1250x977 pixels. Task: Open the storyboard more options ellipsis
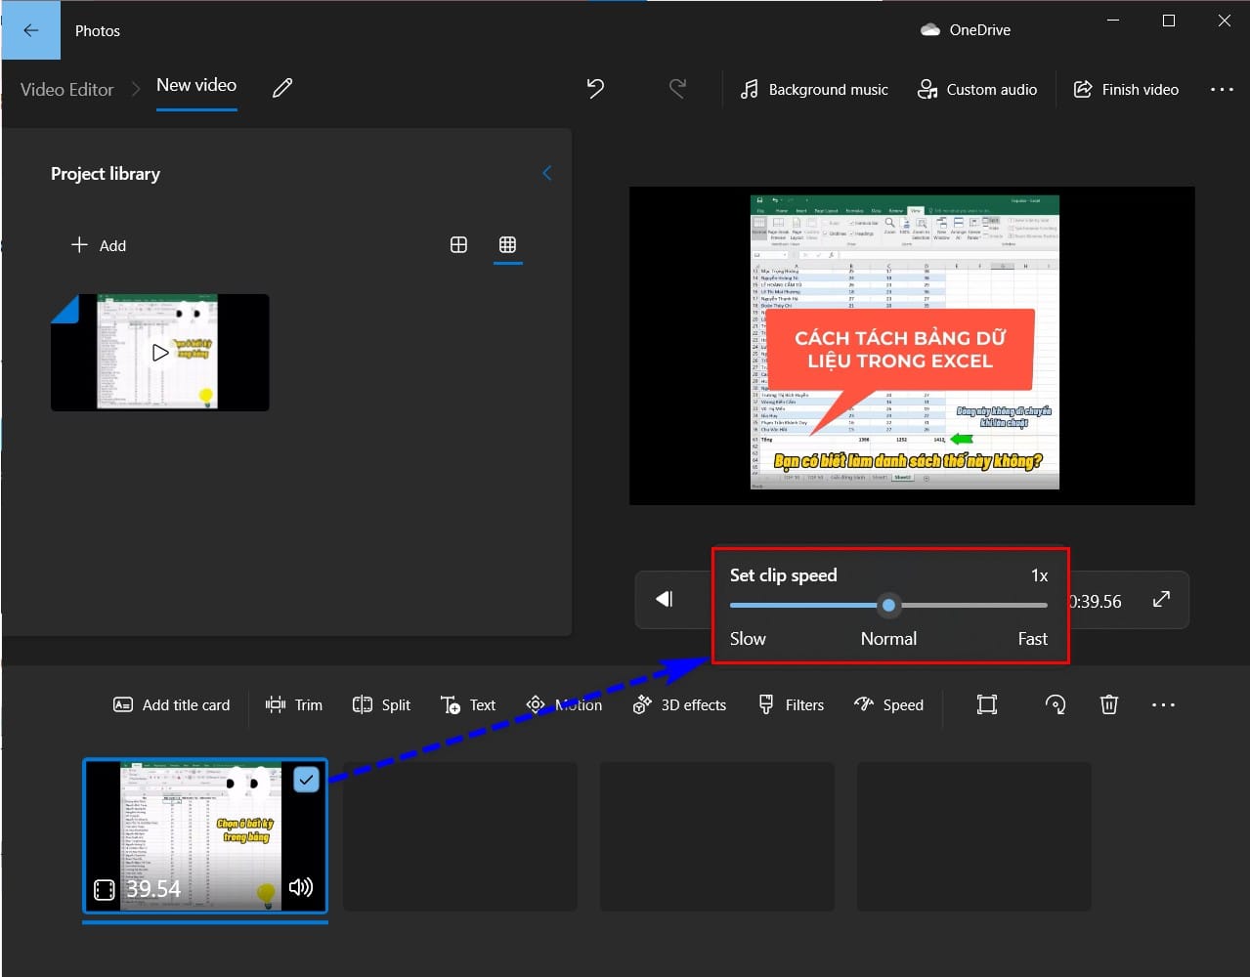click(1163, 704)
